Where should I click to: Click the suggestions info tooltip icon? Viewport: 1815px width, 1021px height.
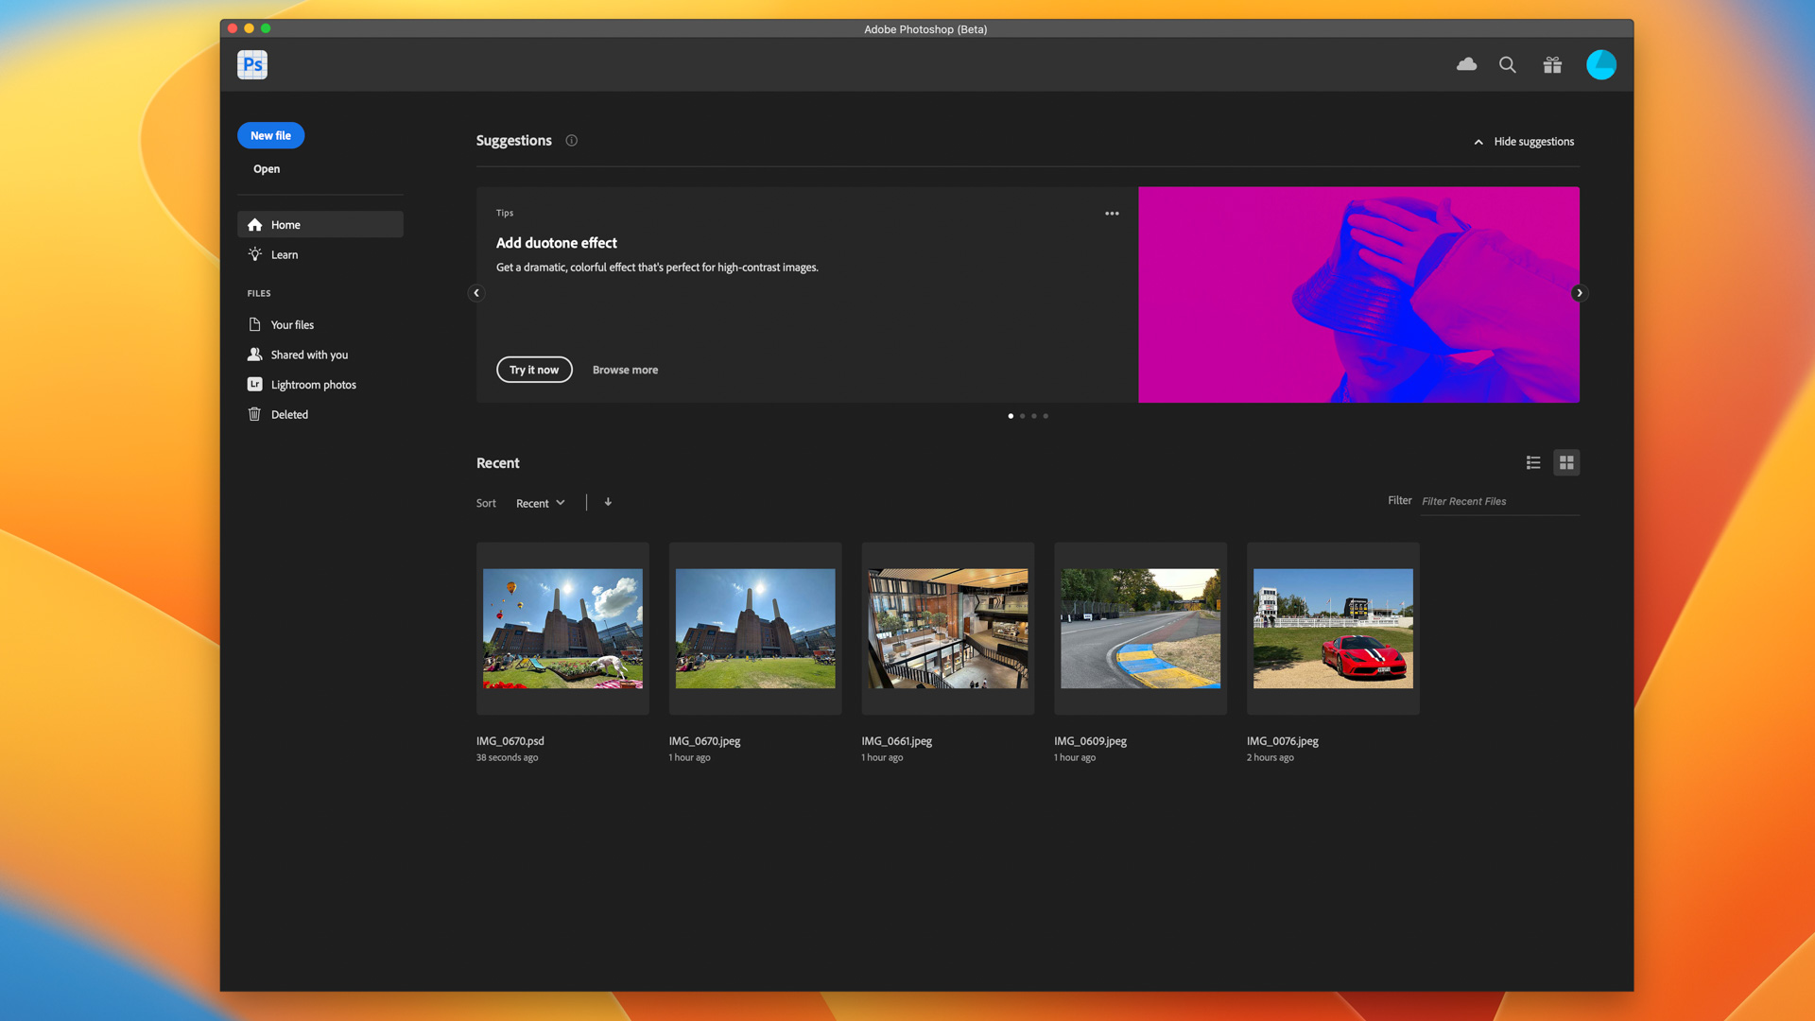coord(571,140)
